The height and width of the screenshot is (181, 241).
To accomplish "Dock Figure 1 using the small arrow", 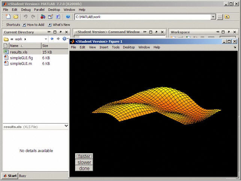I will click(235, 47).
